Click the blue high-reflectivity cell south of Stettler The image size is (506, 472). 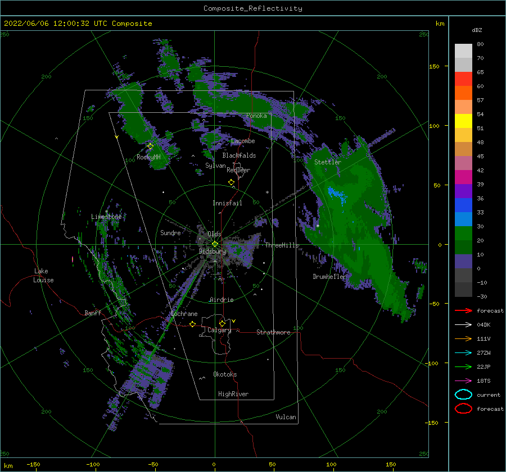pyautogui.click(x=337, y=194)
